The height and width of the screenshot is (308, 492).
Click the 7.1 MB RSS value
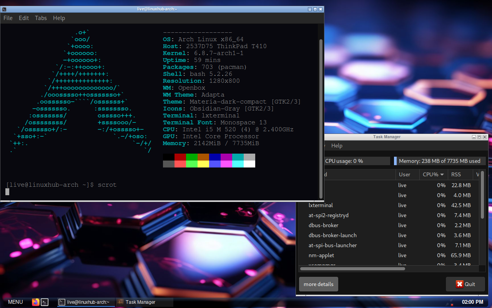462,245
